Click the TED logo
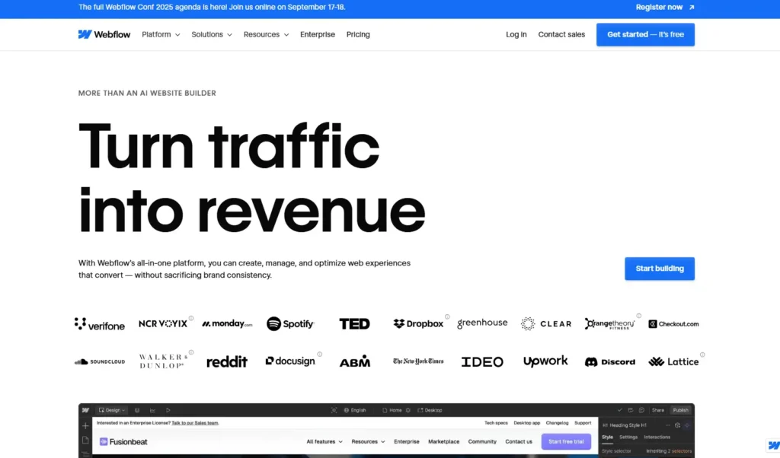 [x=355, y=324]
